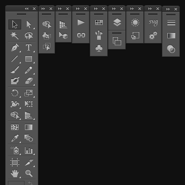The width and height of the screenshot is (185, 185).
Task: Open the Stroke panel with three lines
Action: tap(171, 23)
